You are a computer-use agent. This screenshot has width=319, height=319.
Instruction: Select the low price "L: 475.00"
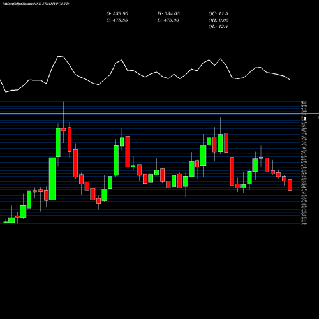click(168, 20)
